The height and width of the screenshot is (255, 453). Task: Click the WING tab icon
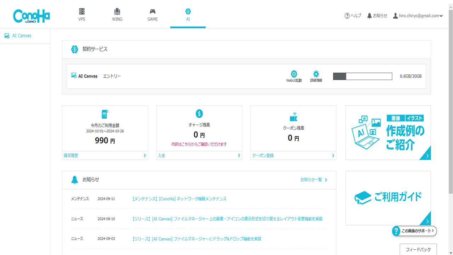tap(117, 11)
